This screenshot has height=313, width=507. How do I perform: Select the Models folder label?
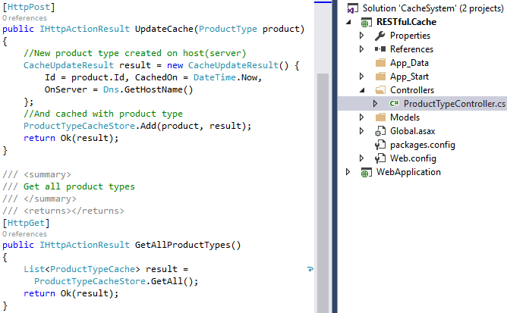coord(405,117)
